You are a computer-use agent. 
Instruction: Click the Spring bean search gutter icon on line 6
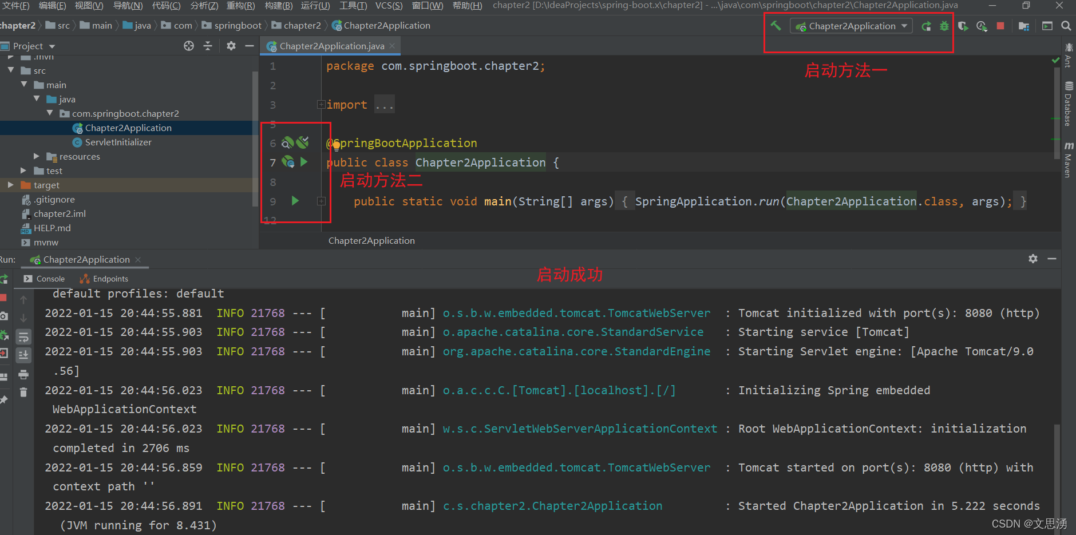pos(287,143)
